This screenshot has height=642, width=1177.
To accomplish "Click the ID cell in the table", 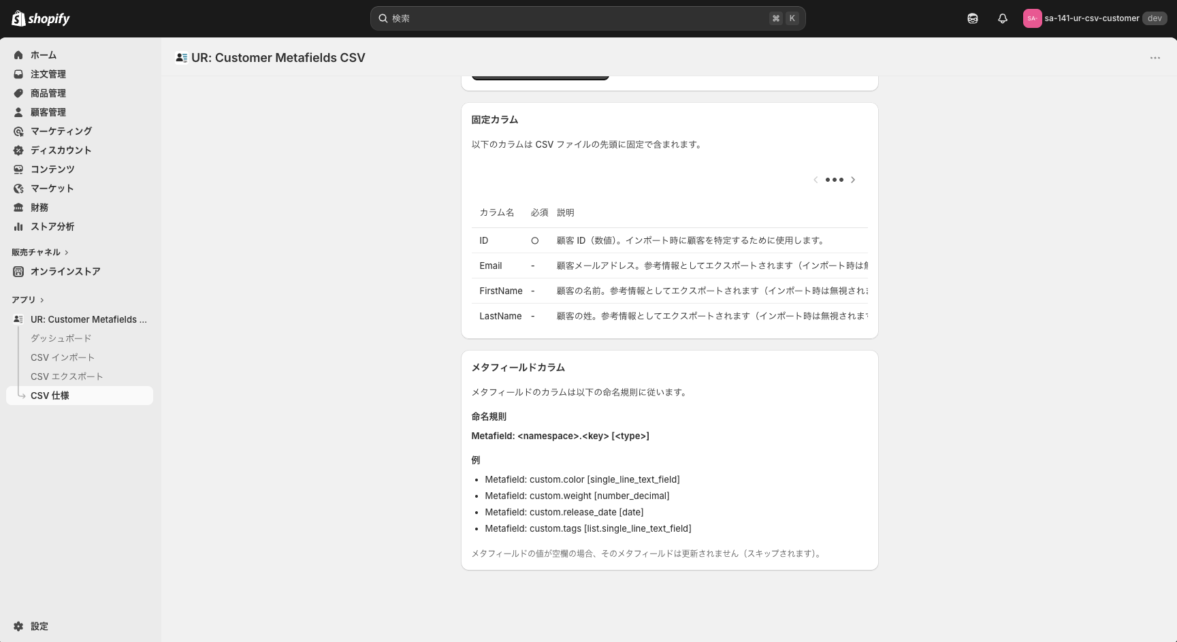I will click(x=484, y=240).
